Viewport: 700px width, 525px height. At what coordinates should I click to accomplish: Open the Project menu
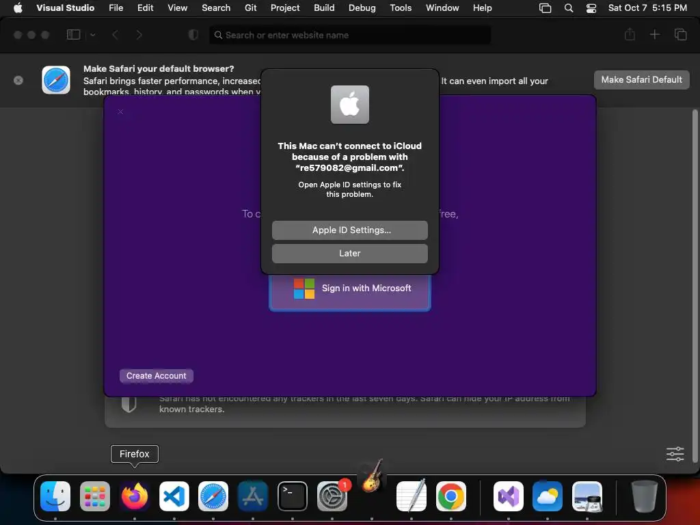(285, 8)
